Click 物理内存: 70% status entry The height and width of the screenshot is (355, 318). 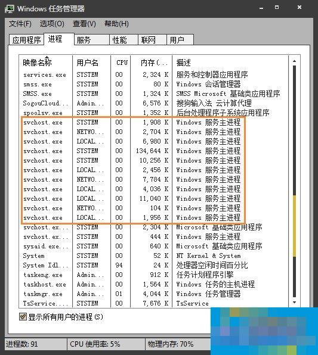171,344
